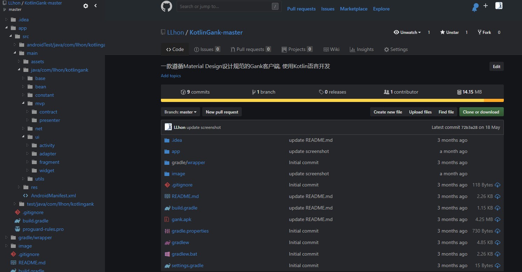Download README.md via cloud icon
522x272 pixels.
(498, 197)
